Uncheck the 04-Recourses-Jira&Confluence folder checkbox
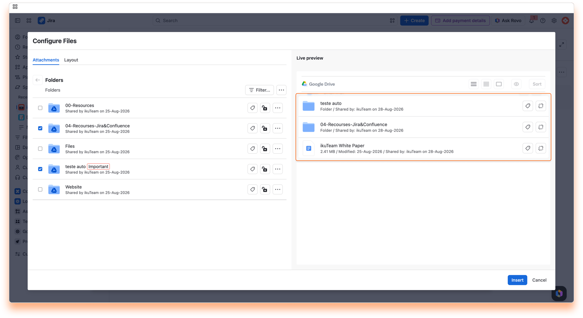The image size is (583, 318). (x=40, y=128)
